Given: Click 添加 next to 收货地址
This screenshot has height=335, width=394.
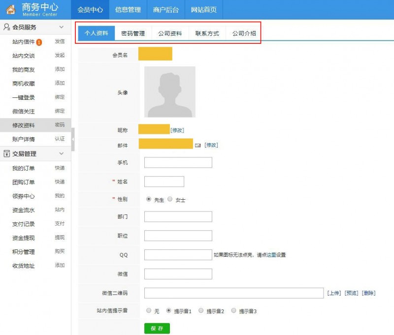Looking at the screenshot, I should [60, 265].
